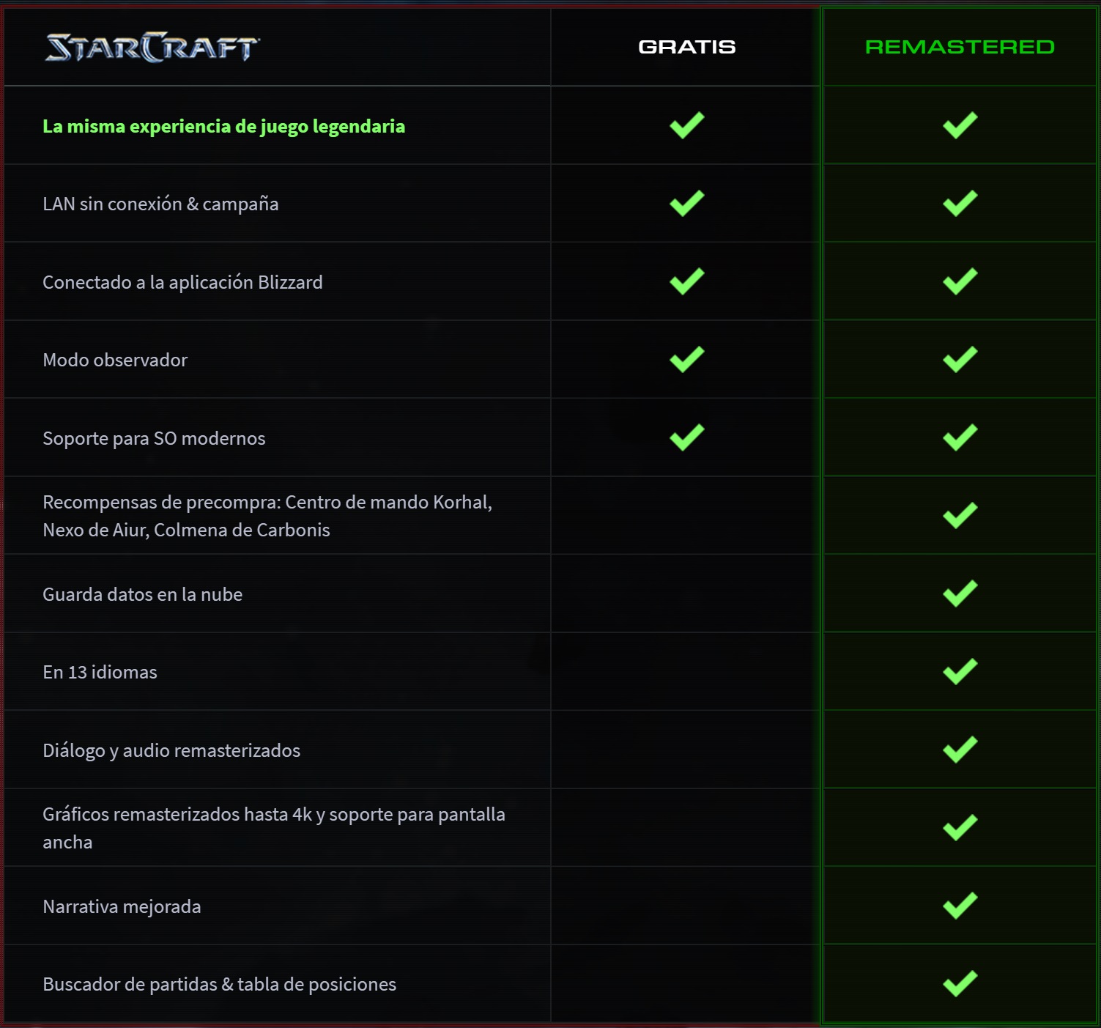Click GRATIS checkmark for Conectado a Blizzard
The width and height of the screenshot is (1101, 1028).
click(x=686, y=281)
